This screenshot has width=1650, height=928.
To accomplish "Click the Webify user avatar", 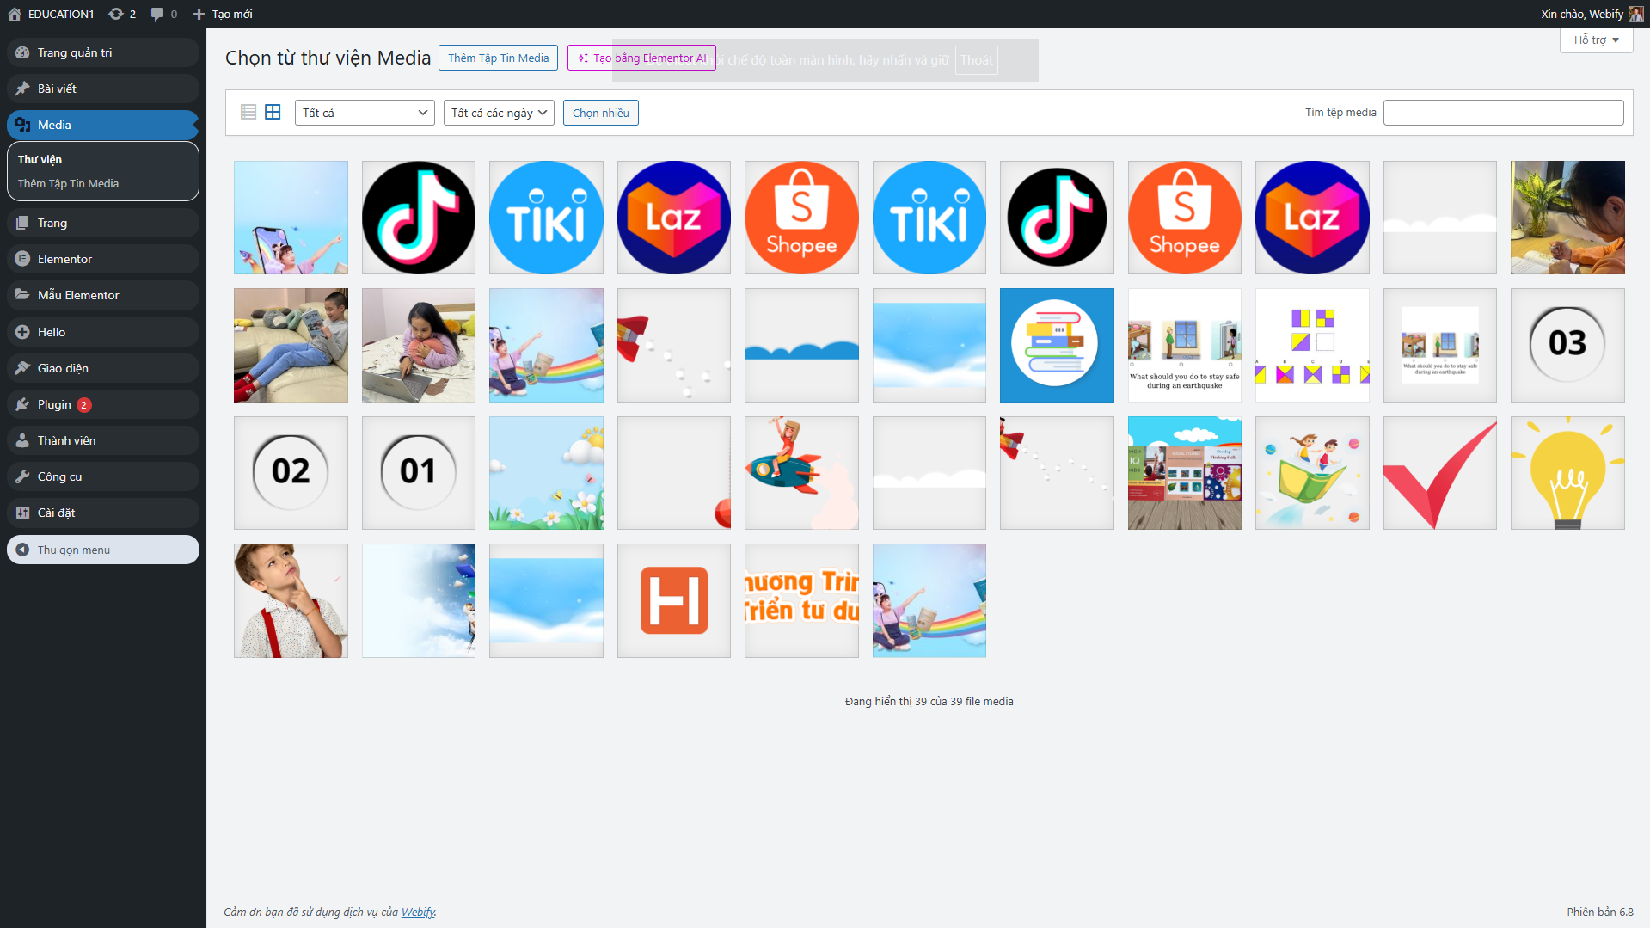I will point(1635,14).
